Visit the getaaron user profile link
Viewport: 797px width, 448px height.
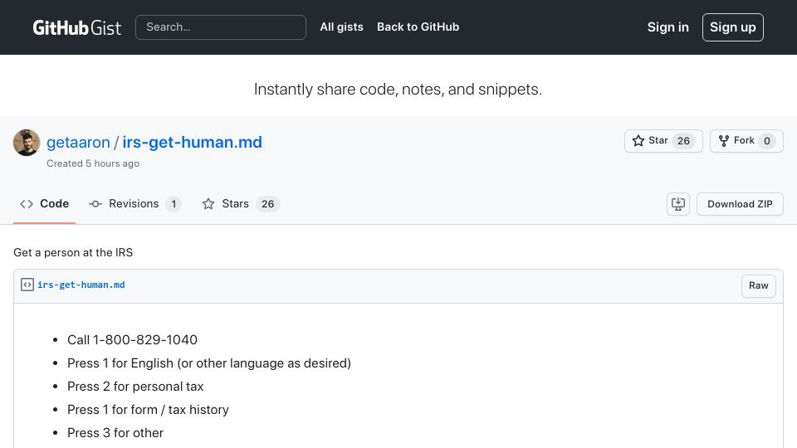[x=78, y=142]
